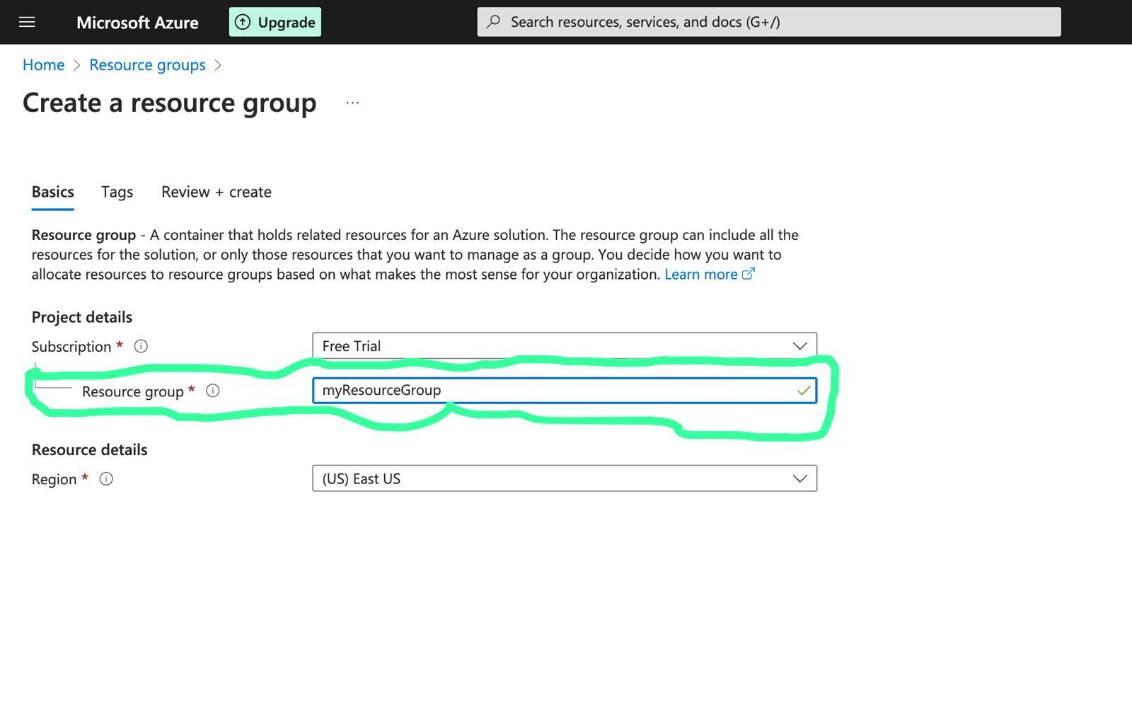Click the Region field label

tap(54, 479)
